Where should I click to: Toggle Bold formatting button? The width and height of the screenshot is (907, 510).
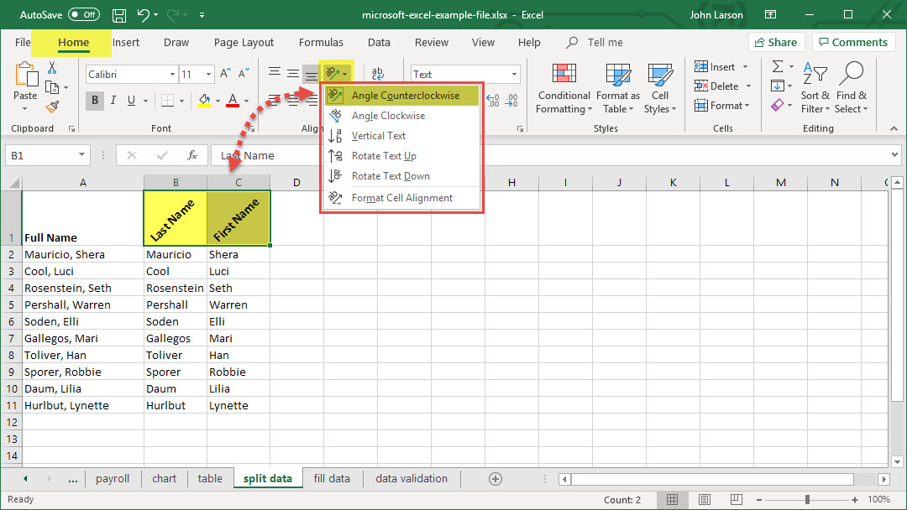pos(95,101)
